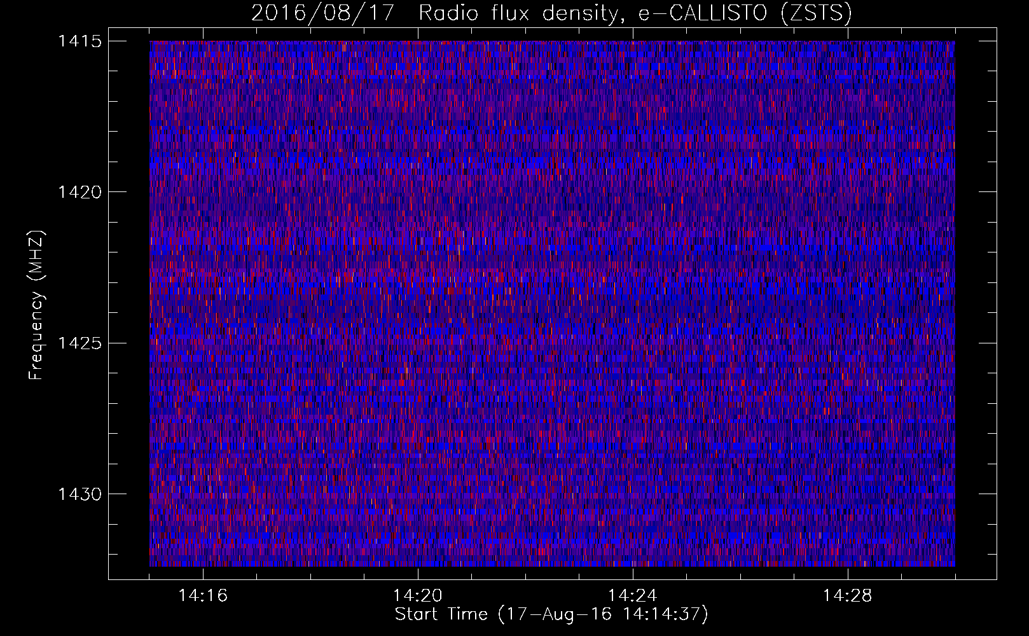Click the 1415 frequency tick label

(79, 41)
